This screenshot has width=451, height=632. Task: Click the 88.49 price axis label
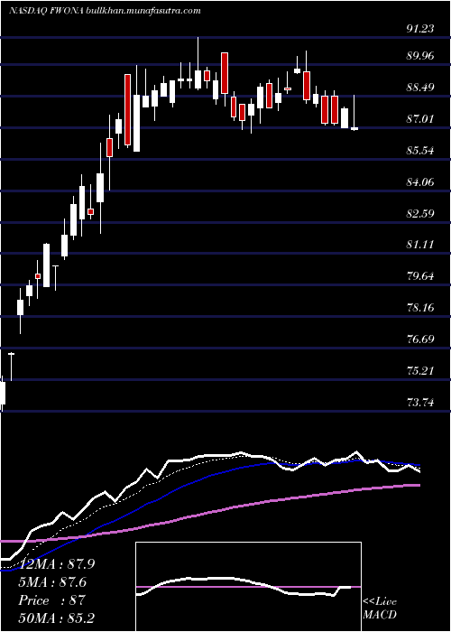[420, 88]
